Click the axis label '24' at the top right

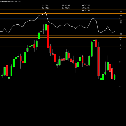pos(121,12)
